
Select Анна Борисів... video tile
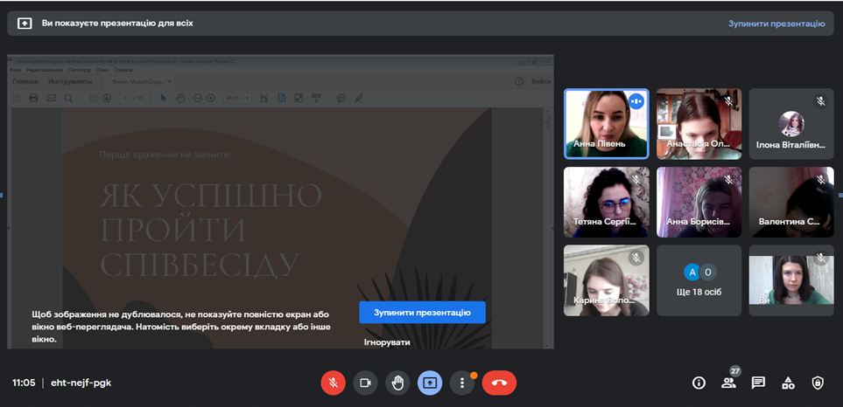pos(699,202)
